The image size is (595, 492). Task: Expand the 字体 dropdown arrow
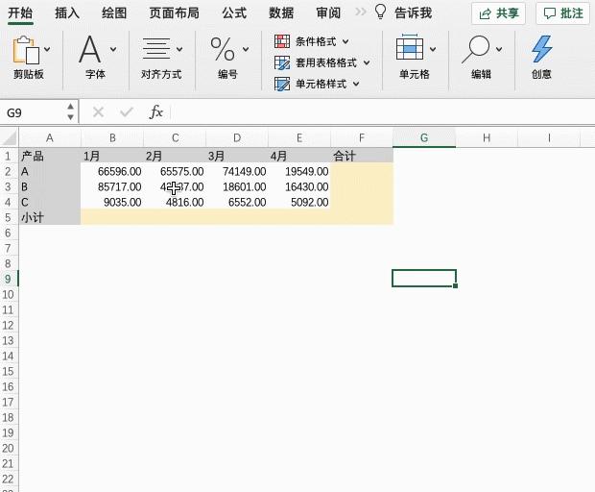(x=113, y=49)
